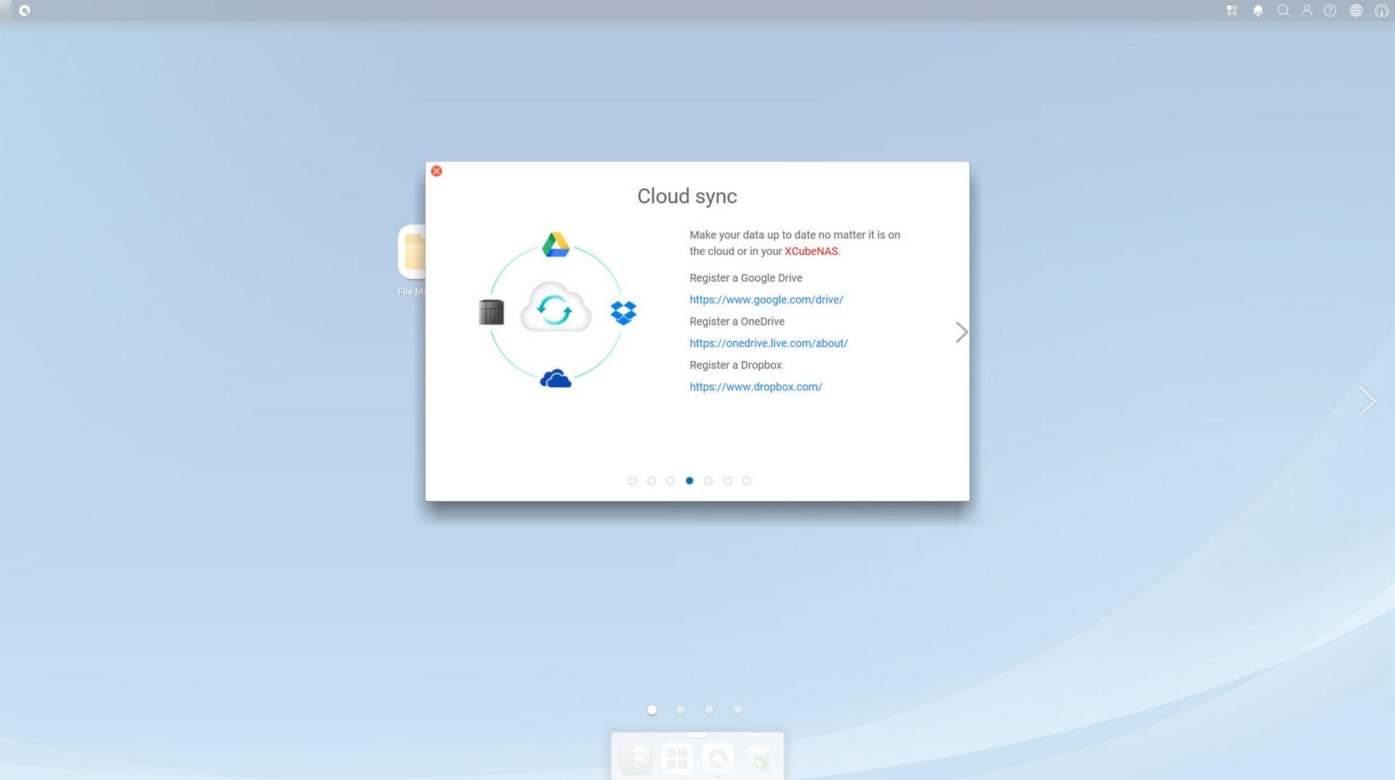Switch to first desktop page dot
This screenshot has width=1395, height=780.
coord(652,710)
